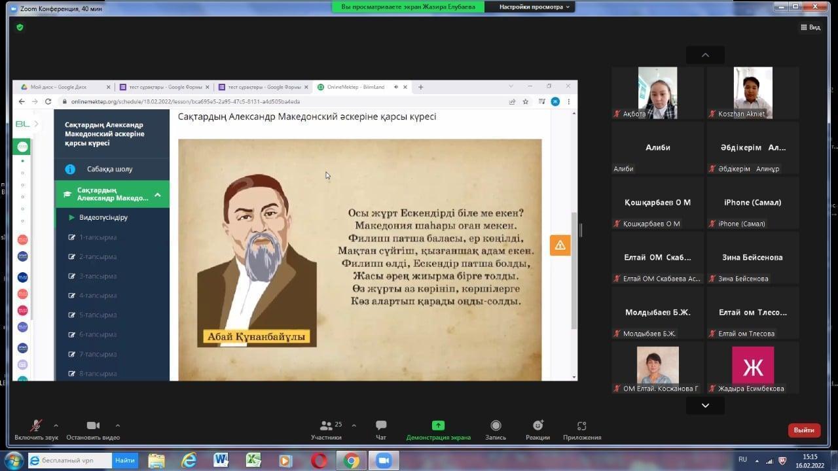Expand audio options arrow next to microphone
The width and height of the screenshot is (838, 471).
click(56, 425)
